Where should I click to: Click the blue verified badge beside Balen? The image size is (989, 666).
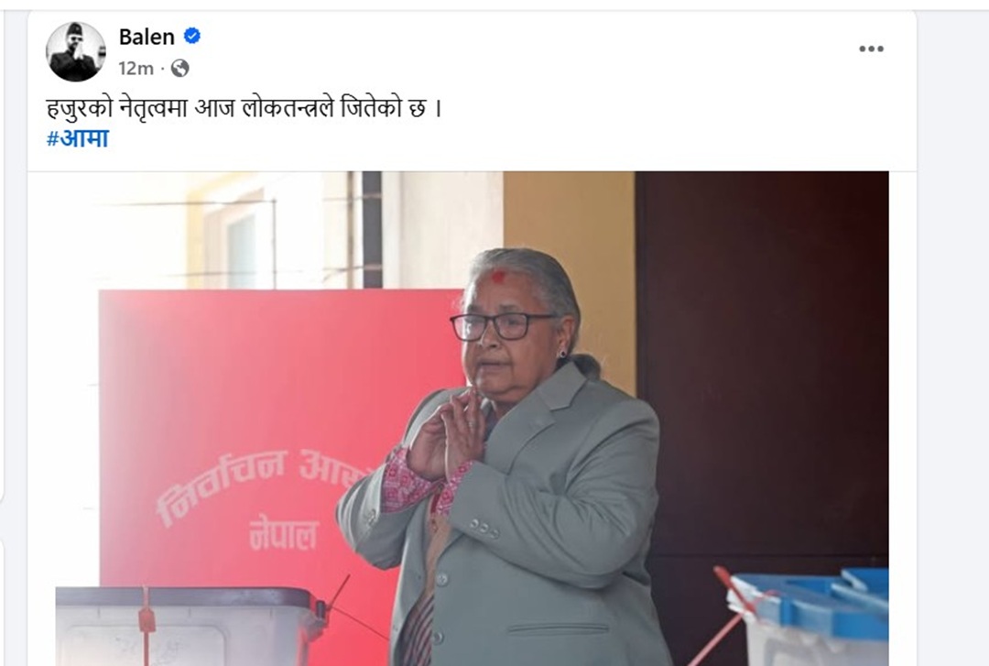191,36
